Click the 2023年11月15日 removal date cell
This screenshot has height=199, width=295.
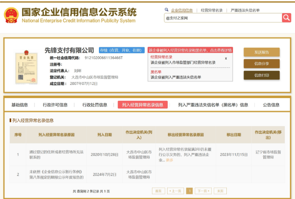click(x=234, y=154)
